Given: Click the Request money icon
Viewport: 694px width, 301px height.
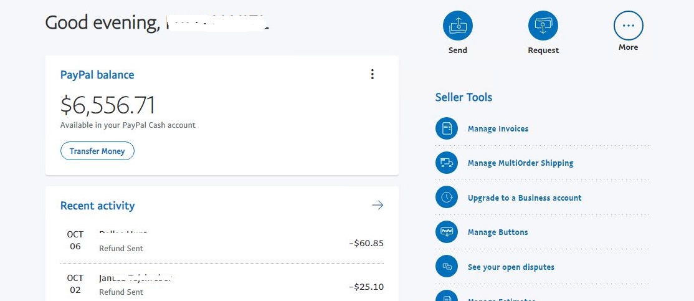Looking at the screenshot, I should click(543, 26).
